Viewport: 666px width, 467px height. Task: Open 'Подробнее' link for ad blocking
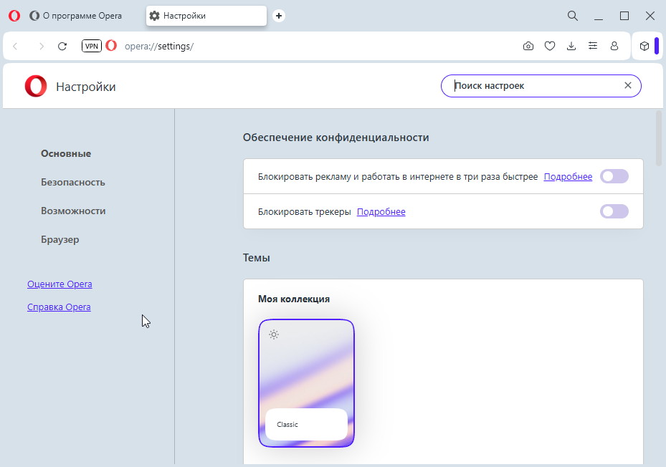tap(568, 177)
